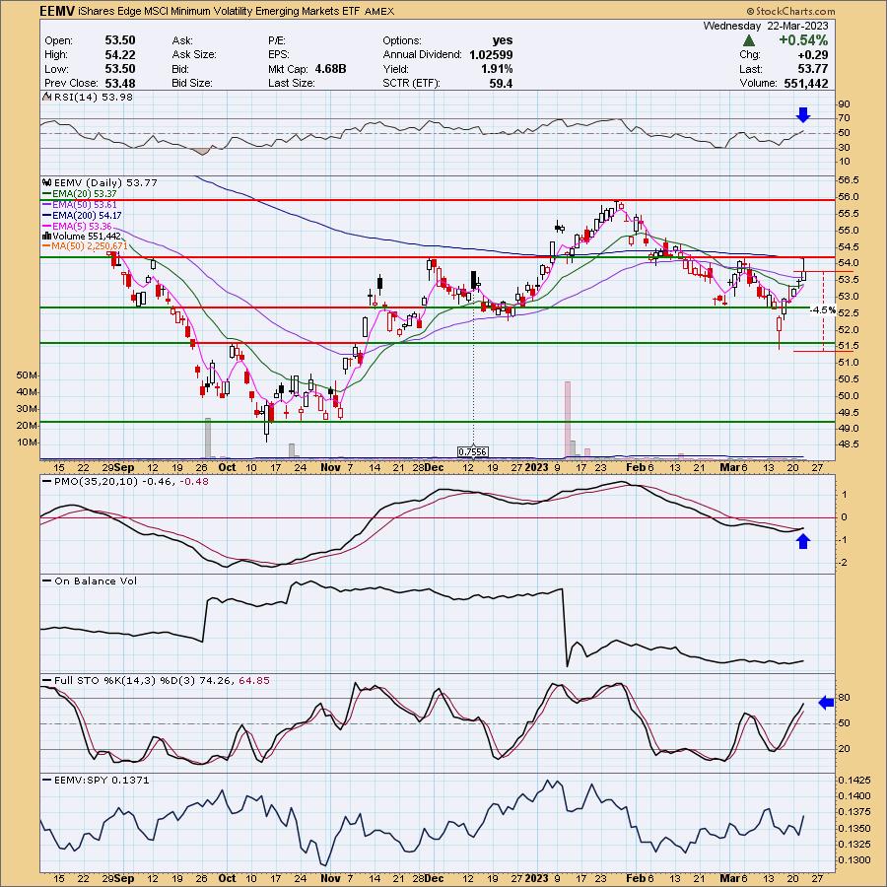Click the 56.5 price axis tick
Image resolution: width=887 pixels, height=887 pixels.
tap(850, 180)
